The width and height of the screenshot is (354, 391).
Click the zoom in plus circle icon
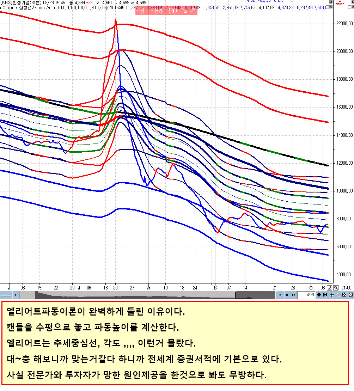[x=331, y=295]
